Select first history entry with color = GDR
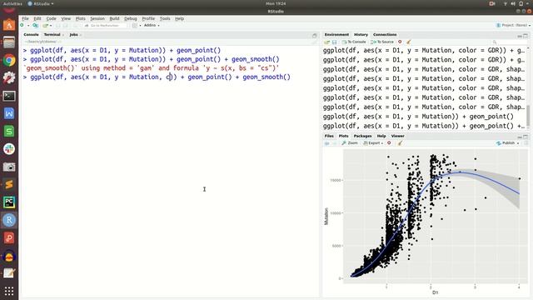 (424, 50)
